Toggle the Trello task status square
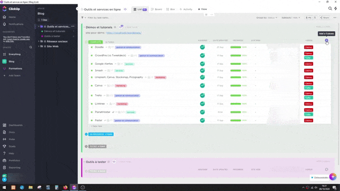Image resolution: width=340 pixels, height=191 pixels. 92,95
